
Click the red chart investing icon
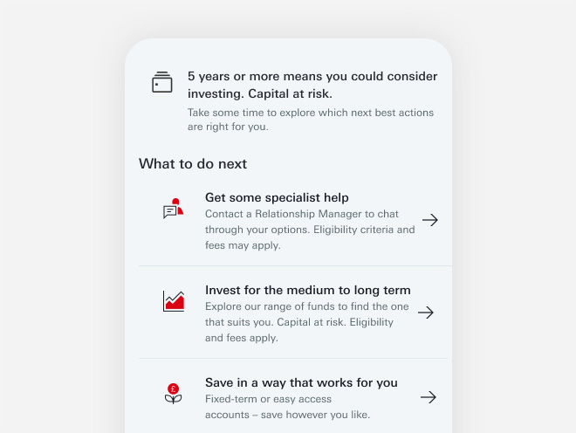coord(174,301)
